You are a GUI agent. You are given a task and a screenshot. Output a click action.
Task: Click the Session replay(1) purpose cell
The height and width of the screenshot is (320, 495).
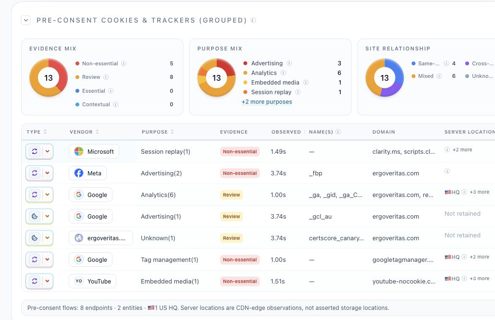[165, 151]
